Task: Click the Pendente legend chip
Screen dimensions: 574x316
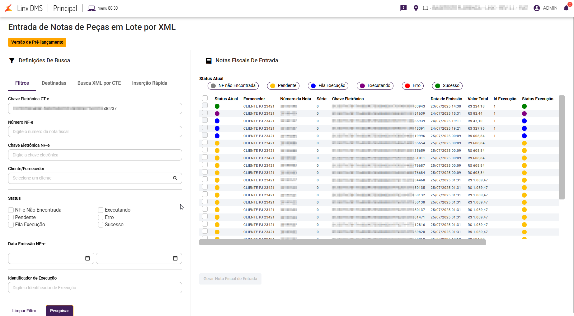Action: 283,86
